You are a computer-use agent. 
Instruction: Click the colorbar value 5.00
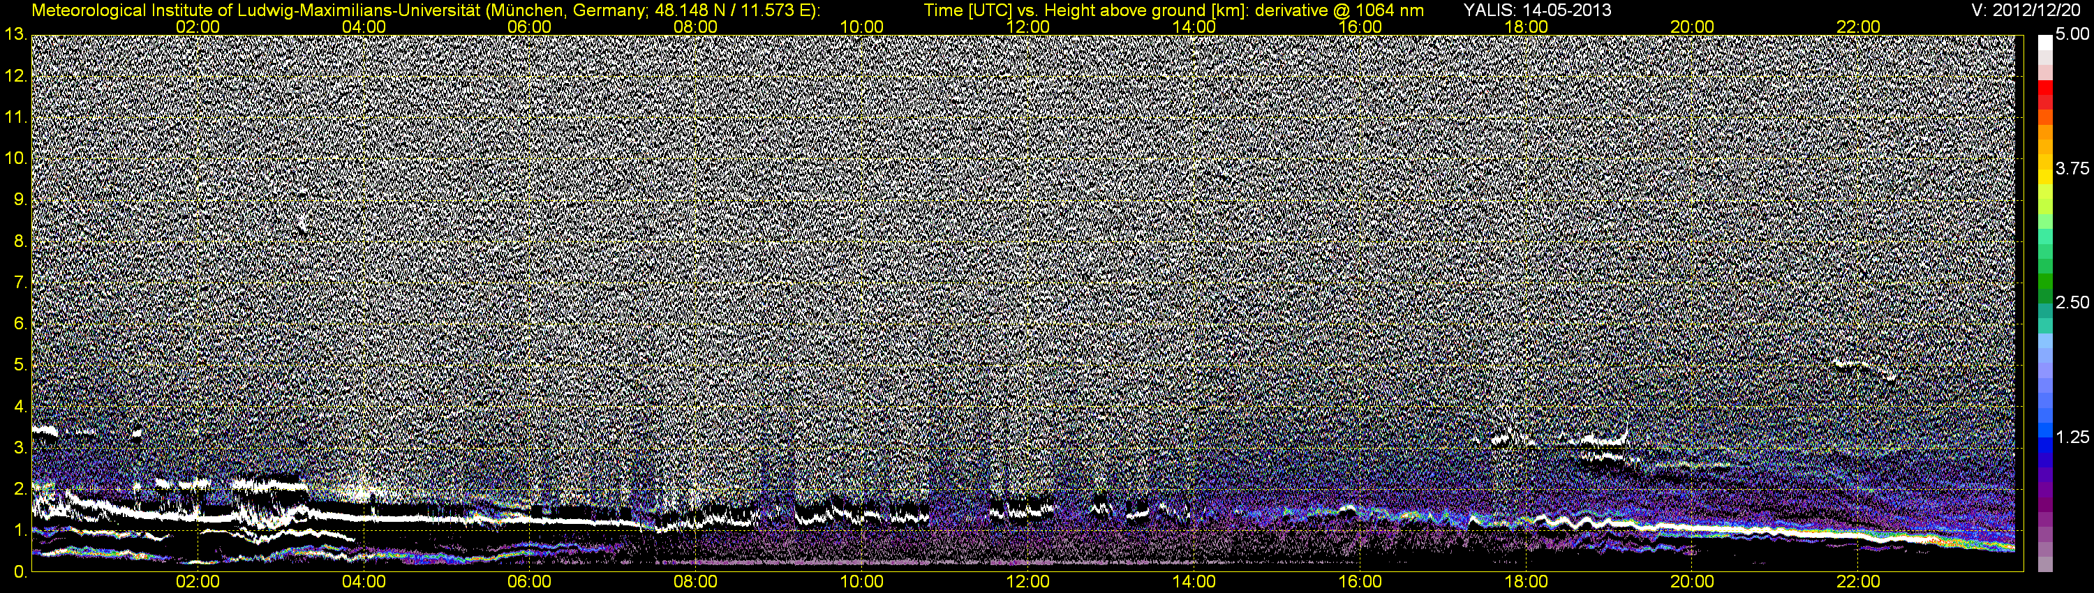(x=2072, y=34)
